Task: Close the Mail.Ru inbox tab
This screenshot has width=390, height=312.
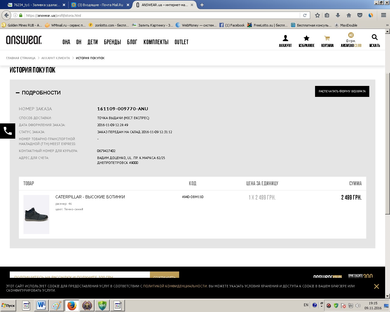Action: point(128,5)
